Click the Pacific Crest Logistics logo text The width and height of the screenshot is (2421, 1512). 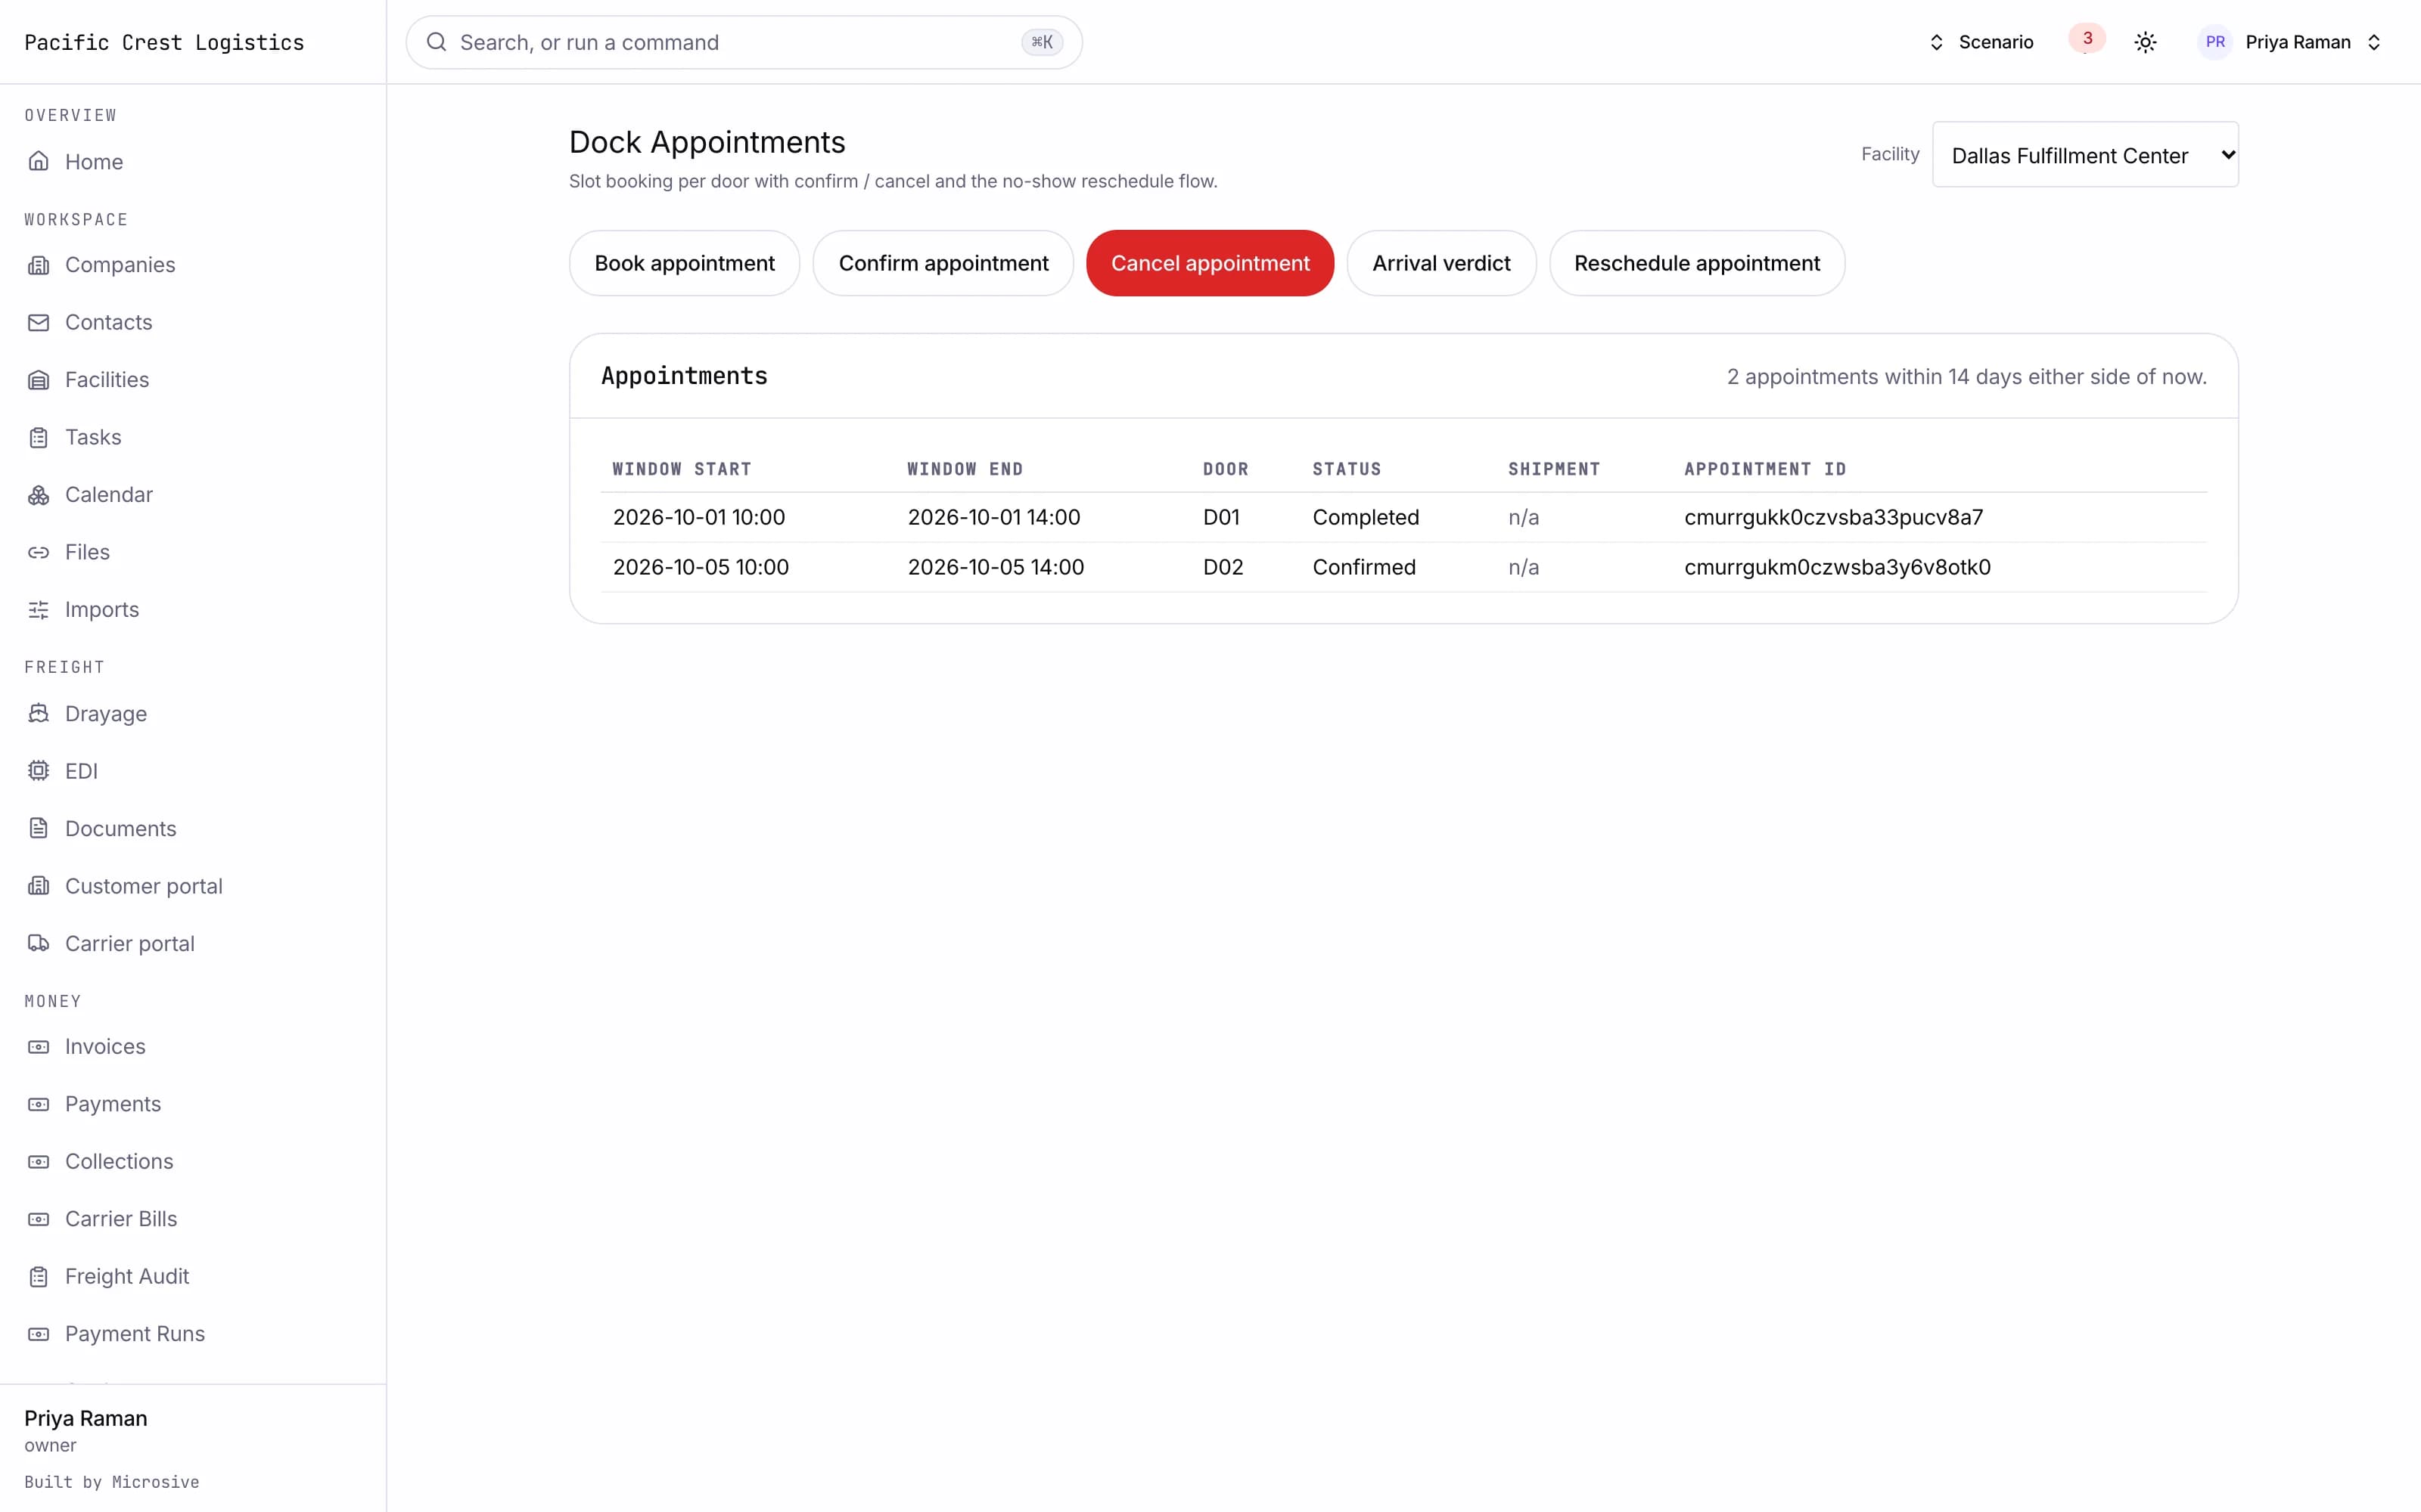(164, 42)
